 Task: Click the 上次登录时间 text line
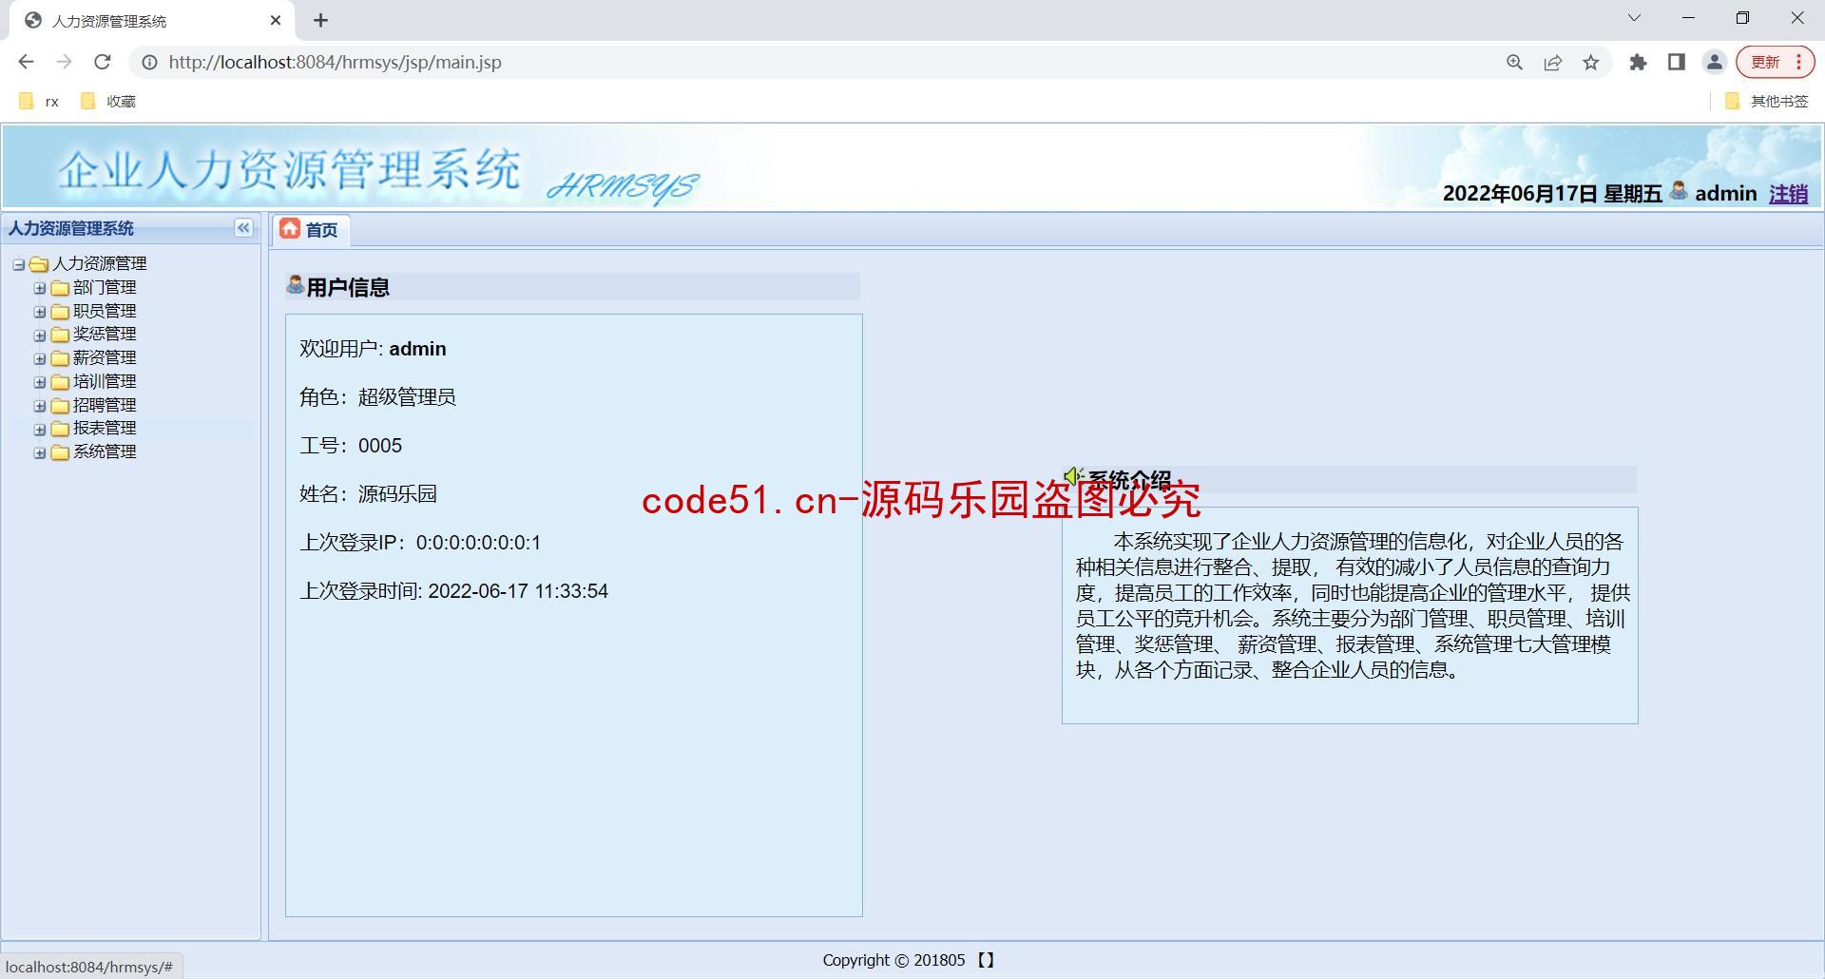click(454, 591)
